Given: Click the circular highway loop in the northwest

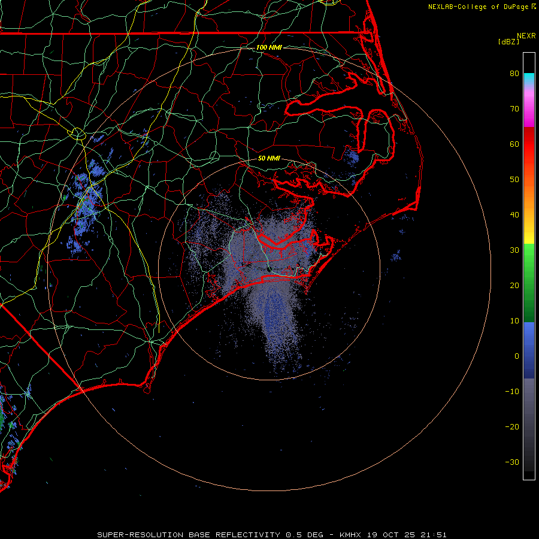Looking at the screenshot, I should (78, 134).
